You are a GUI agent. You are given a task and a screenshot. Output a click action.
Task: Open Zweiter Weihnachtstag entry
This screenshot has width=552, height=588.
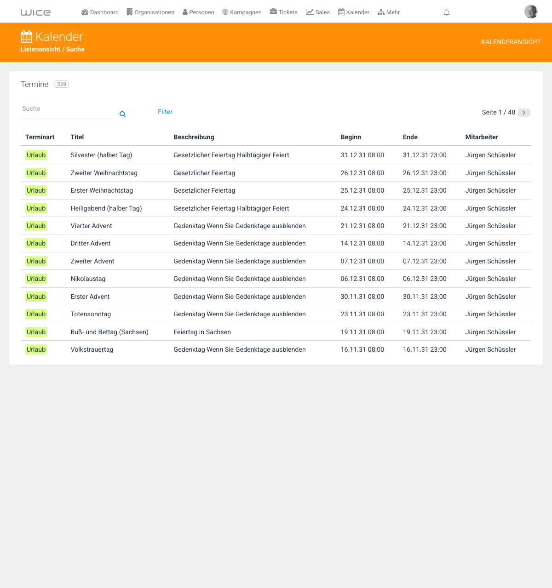(104, 173)
